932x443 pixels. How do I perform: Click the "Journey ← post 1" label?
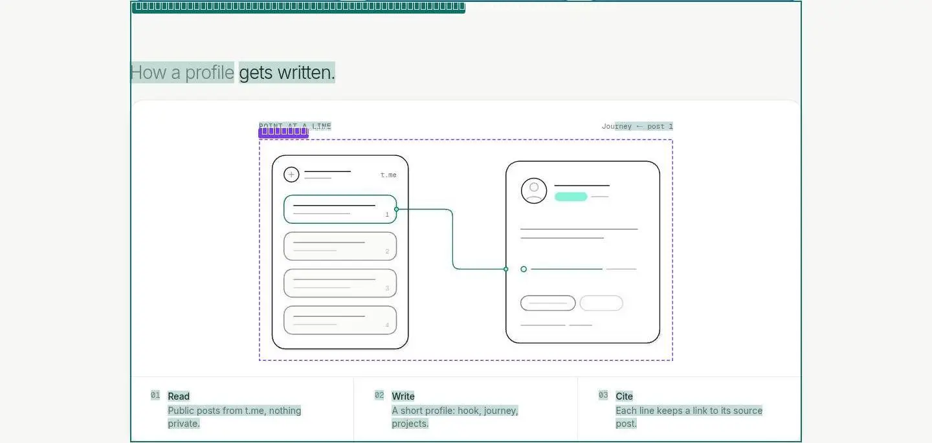(x=638, y=126)
